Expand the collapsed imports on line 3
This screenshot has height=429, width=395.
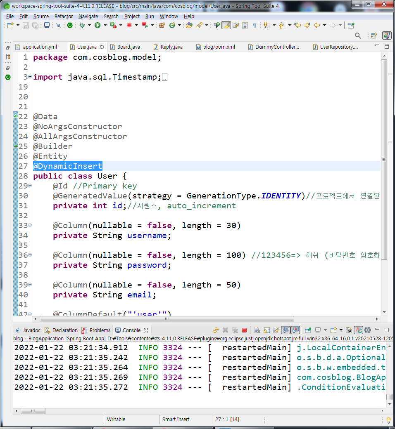coord(30,76)
